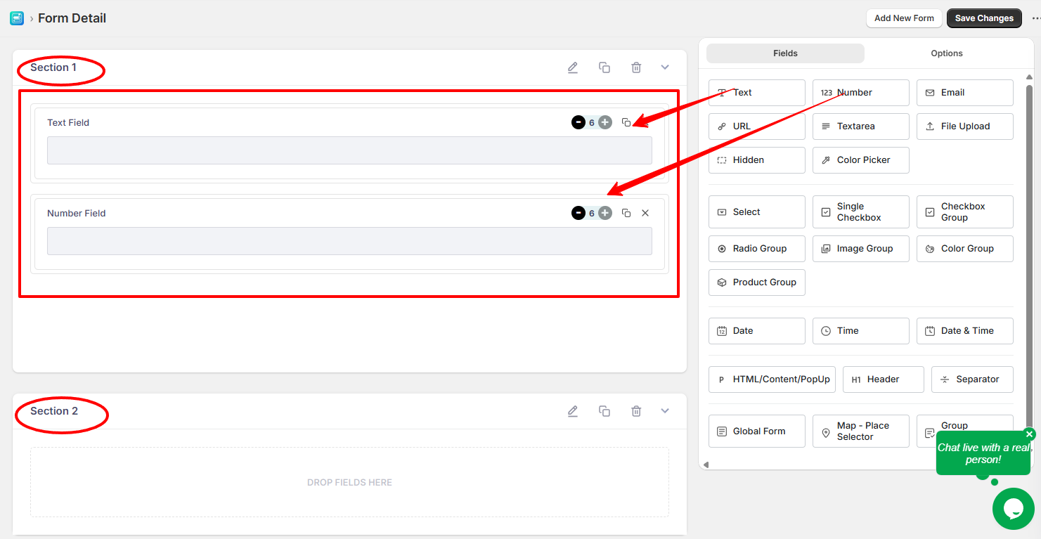Click the Section 2 edit pencil icon
1041x539 pixels.
[x=573, y=411]
